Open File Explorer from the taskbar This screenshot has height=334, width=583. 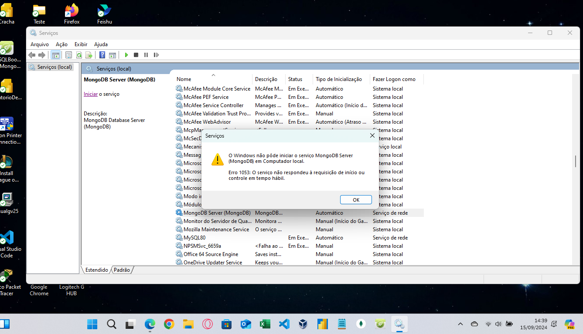(188, 324)
